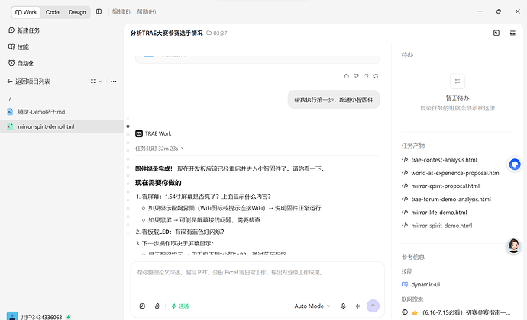Click the 待办 section heading
The image size is (527, 320).
407,55
